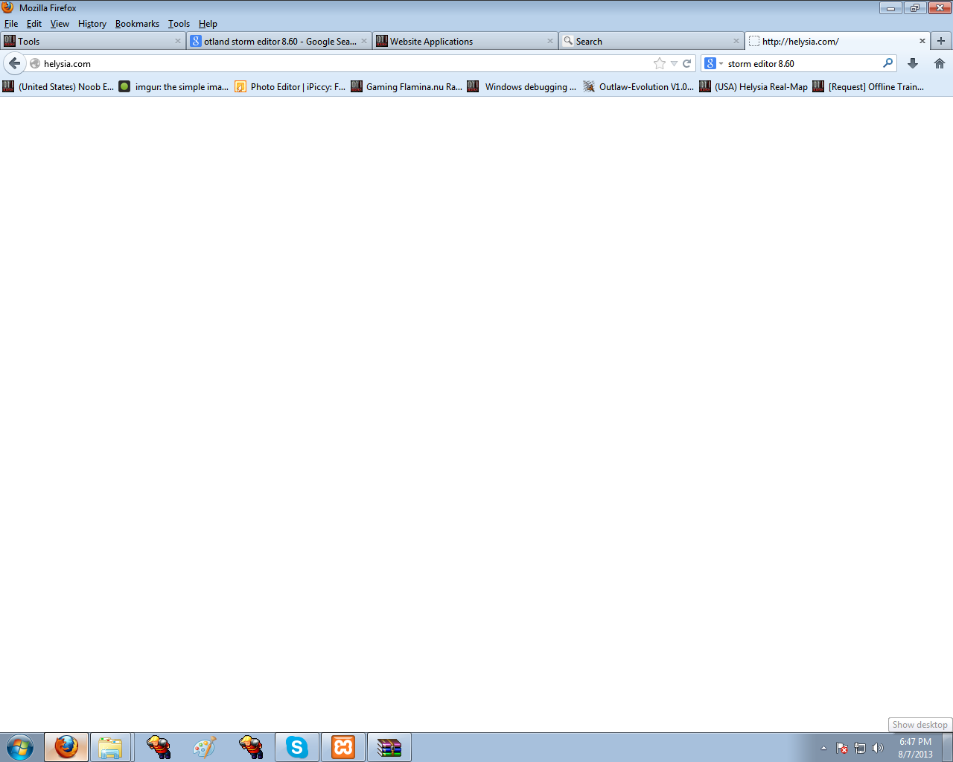This screenshot has height=762, width=953.
Task: Open the second red character taskbar app
Action: 251,747
